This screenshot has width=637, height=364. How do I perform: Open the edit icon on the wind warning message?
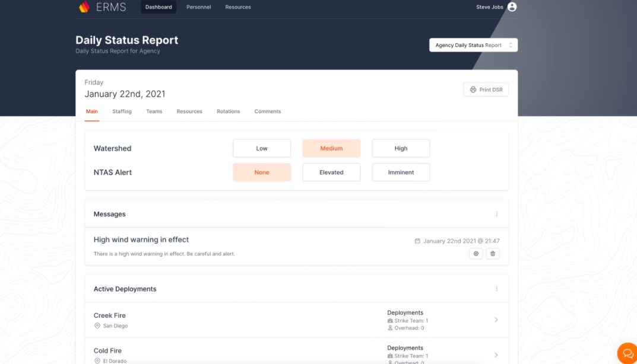pyautogui.click(x=476, y=254)
